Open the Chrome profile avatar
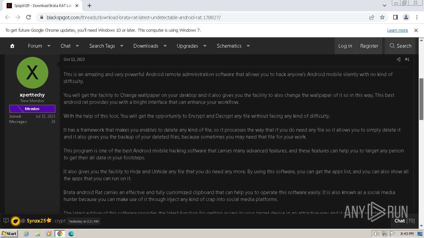The height and width of the screenshot is (238, 424). 406,17
